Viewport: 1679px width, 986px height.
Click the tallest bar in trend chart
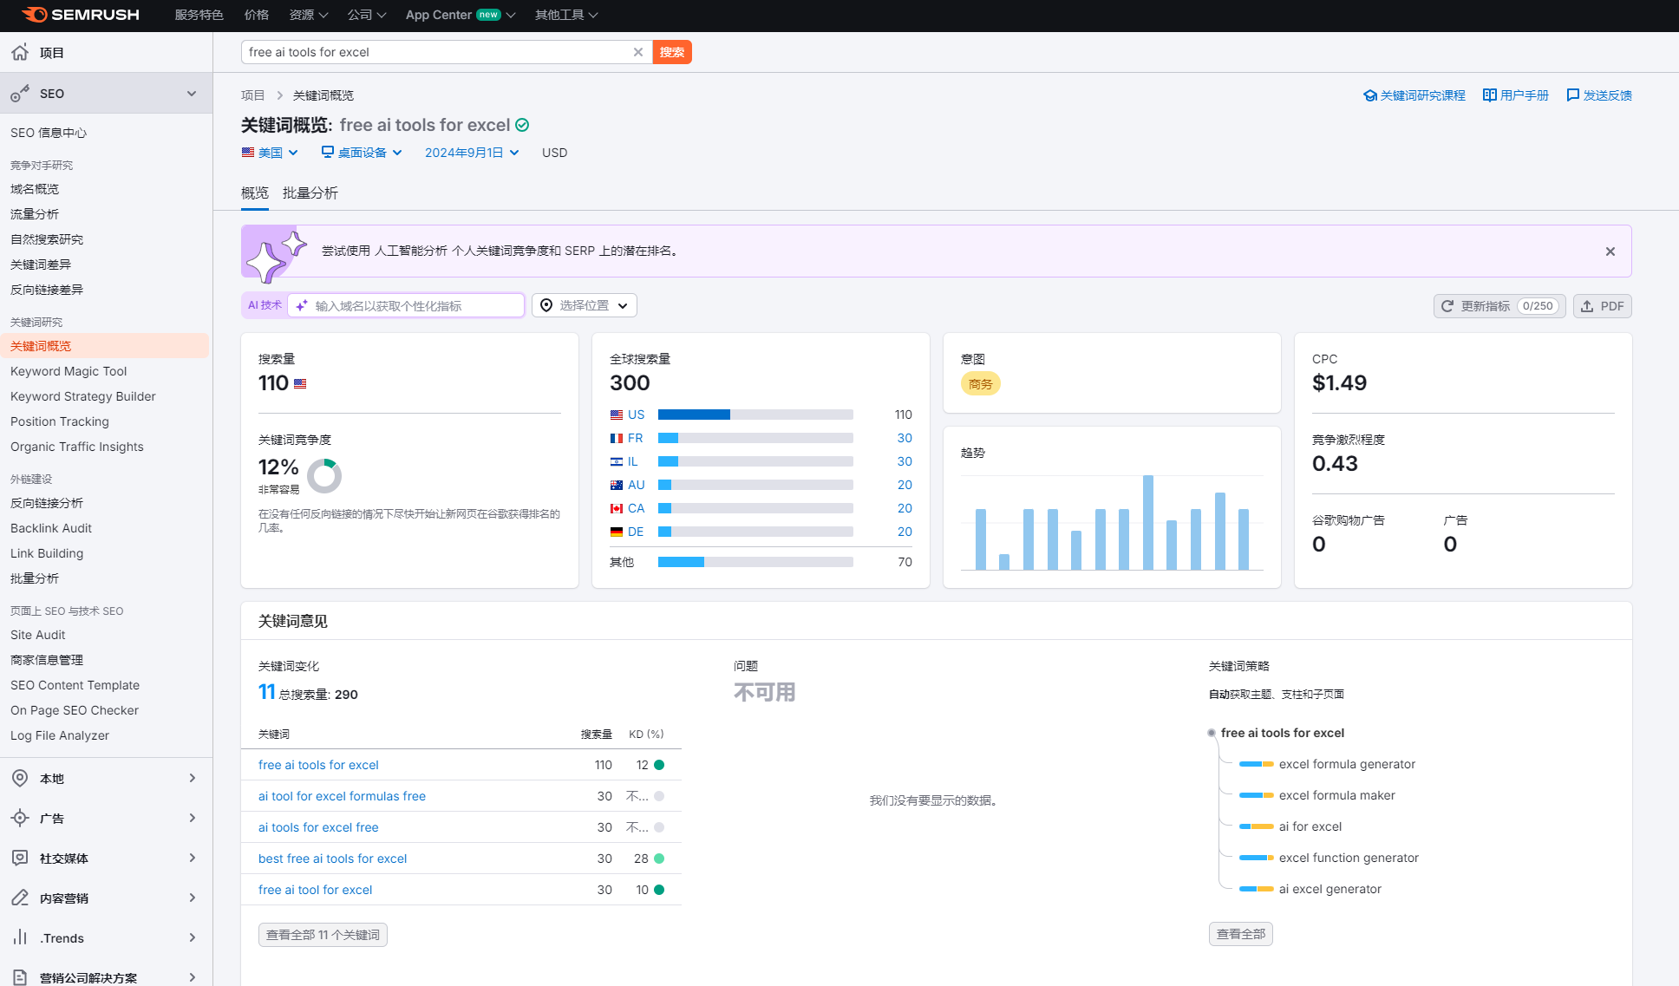pyautogui.click(x=1148, y=522)
